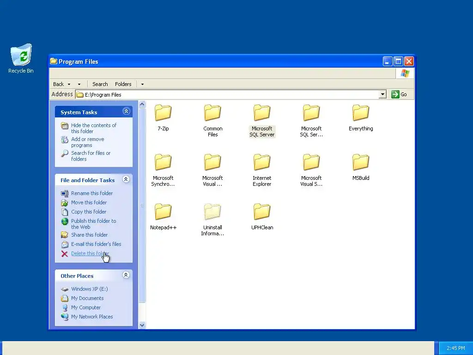This screenshot has width=473, height=355.
Task: Open My Computer link
Action: click(86, 307)
